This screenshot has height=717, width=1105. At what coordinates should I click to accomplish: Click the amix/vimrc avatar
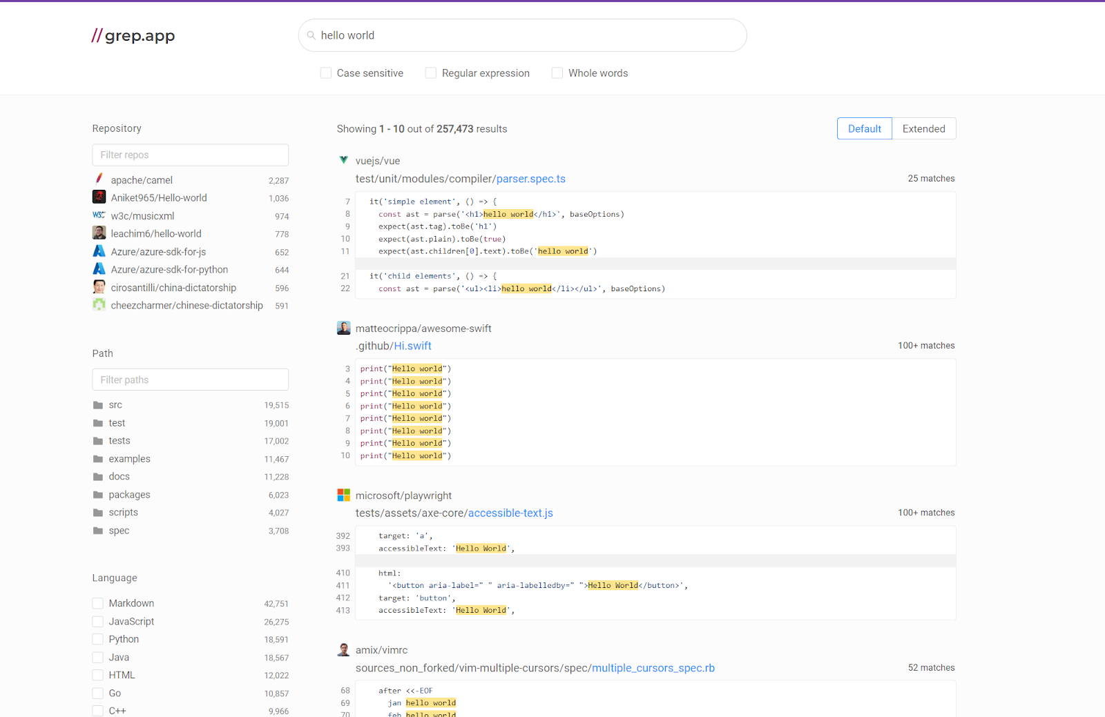pos(344,649)
